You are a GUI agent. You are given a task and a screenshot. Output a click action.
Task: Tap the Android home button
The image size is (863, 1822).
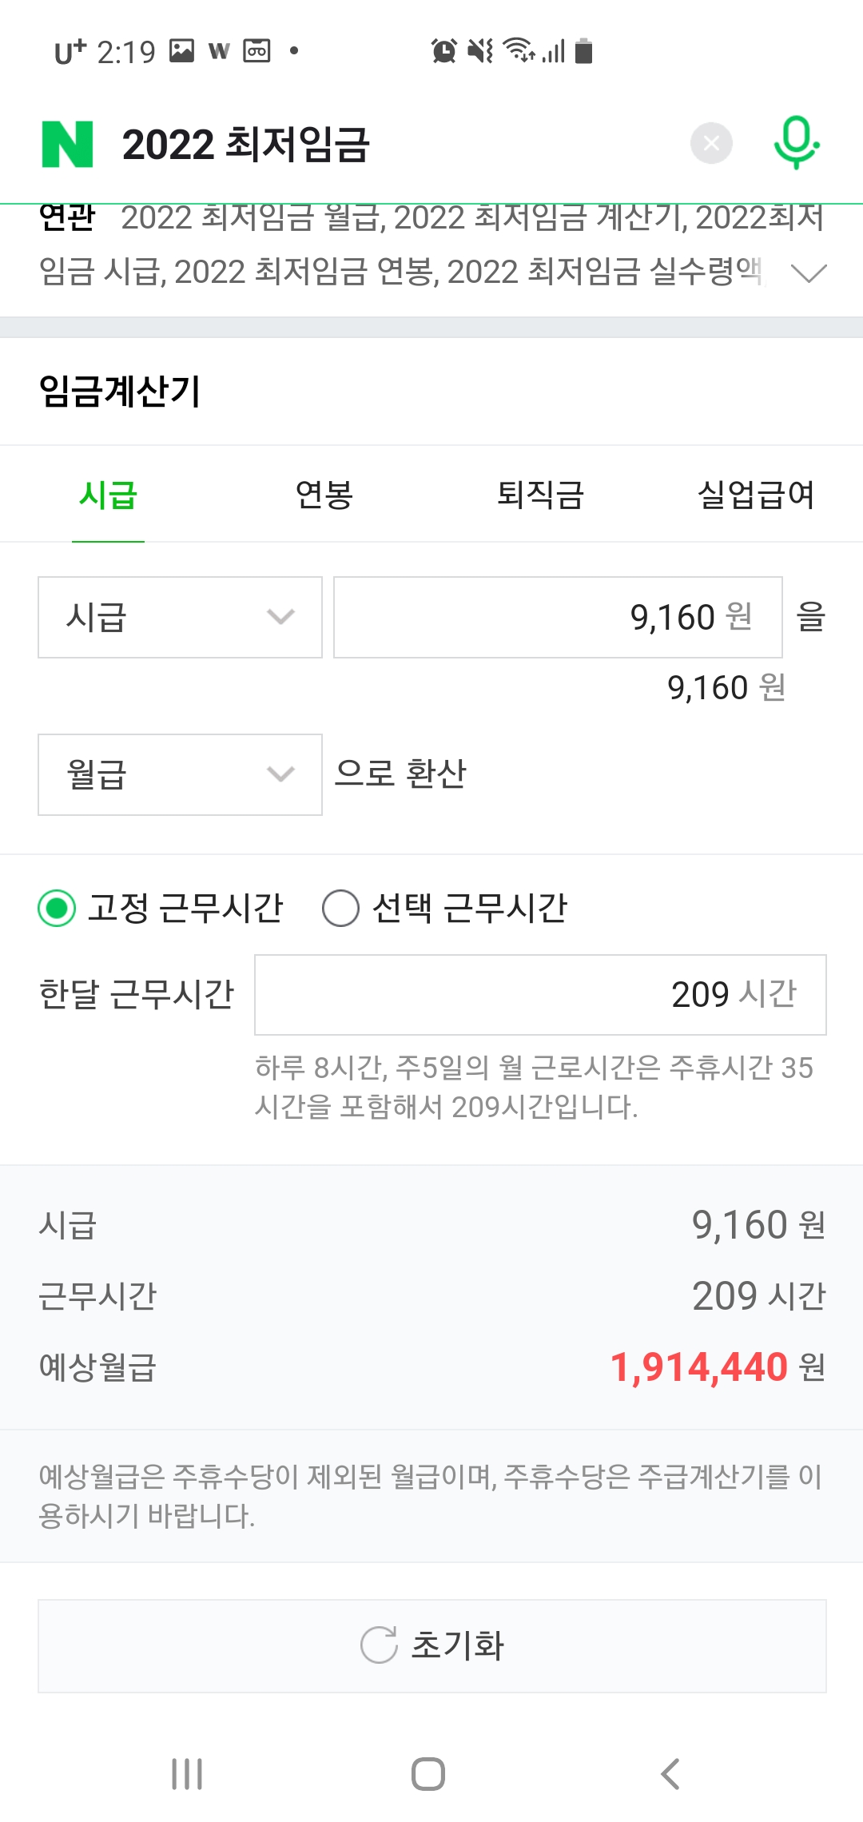tap(428, 1774)
